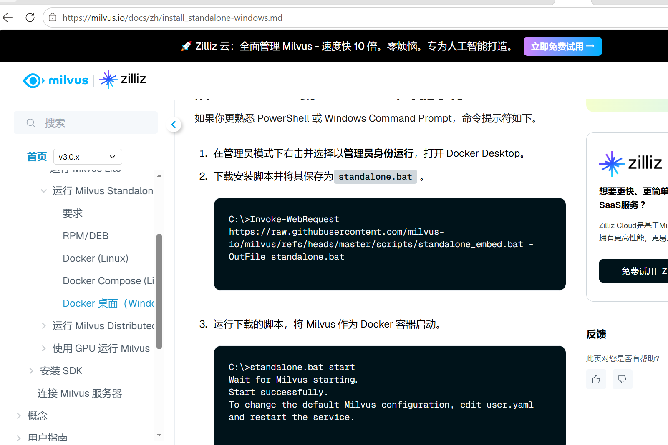668x445 pixels.
Task: Open the v3.0.x version dropdown
Action: pyautogui.click(x=88, y=157)
